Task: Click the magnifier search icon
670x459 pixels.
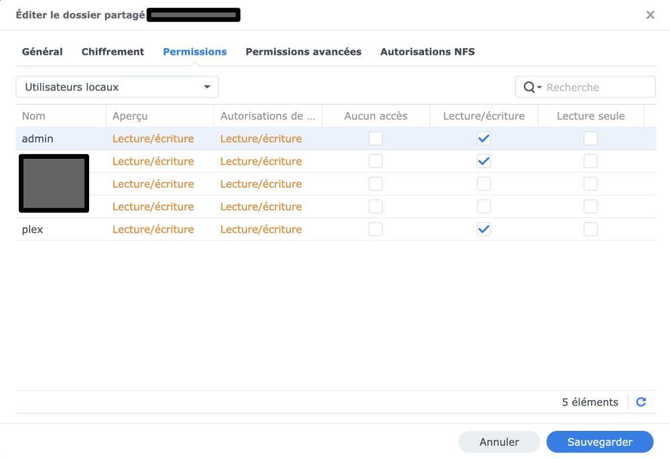Action: pos(529,87)
